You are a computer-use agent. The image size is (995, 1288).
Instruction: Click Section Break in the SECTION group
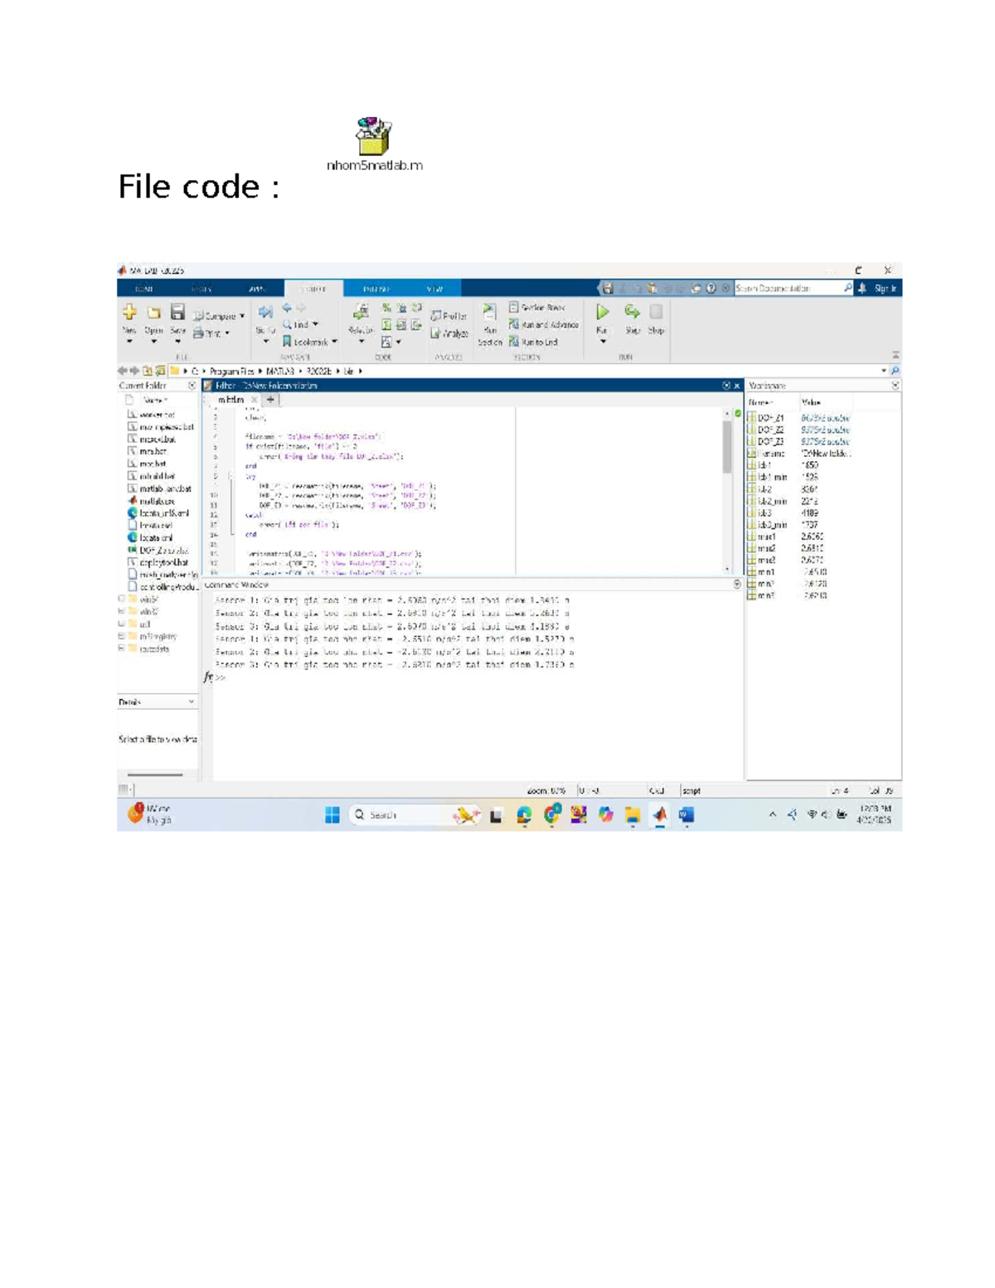point(537,307)
